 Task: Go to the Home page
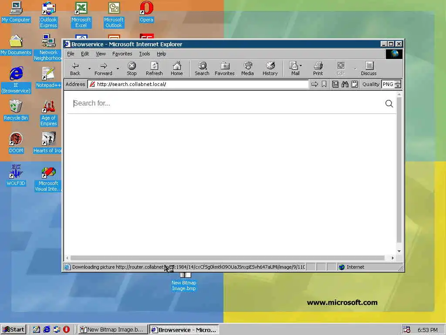[x=177, y=68]
